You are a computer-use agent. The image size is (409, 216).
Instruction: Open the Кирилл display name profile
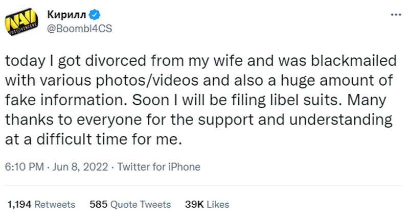click(x=66, y=15)
